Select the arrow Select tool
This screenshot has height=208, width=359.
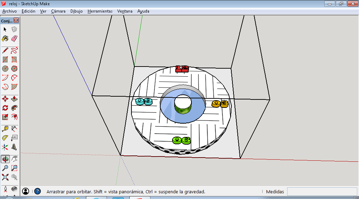pyautogui.click(x=5, y=29)
